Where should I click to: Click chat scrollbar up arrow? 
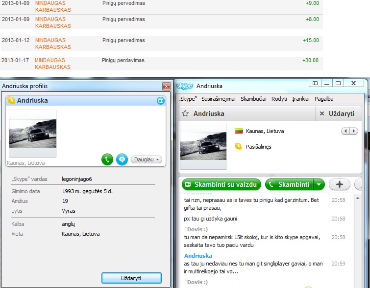358,199
